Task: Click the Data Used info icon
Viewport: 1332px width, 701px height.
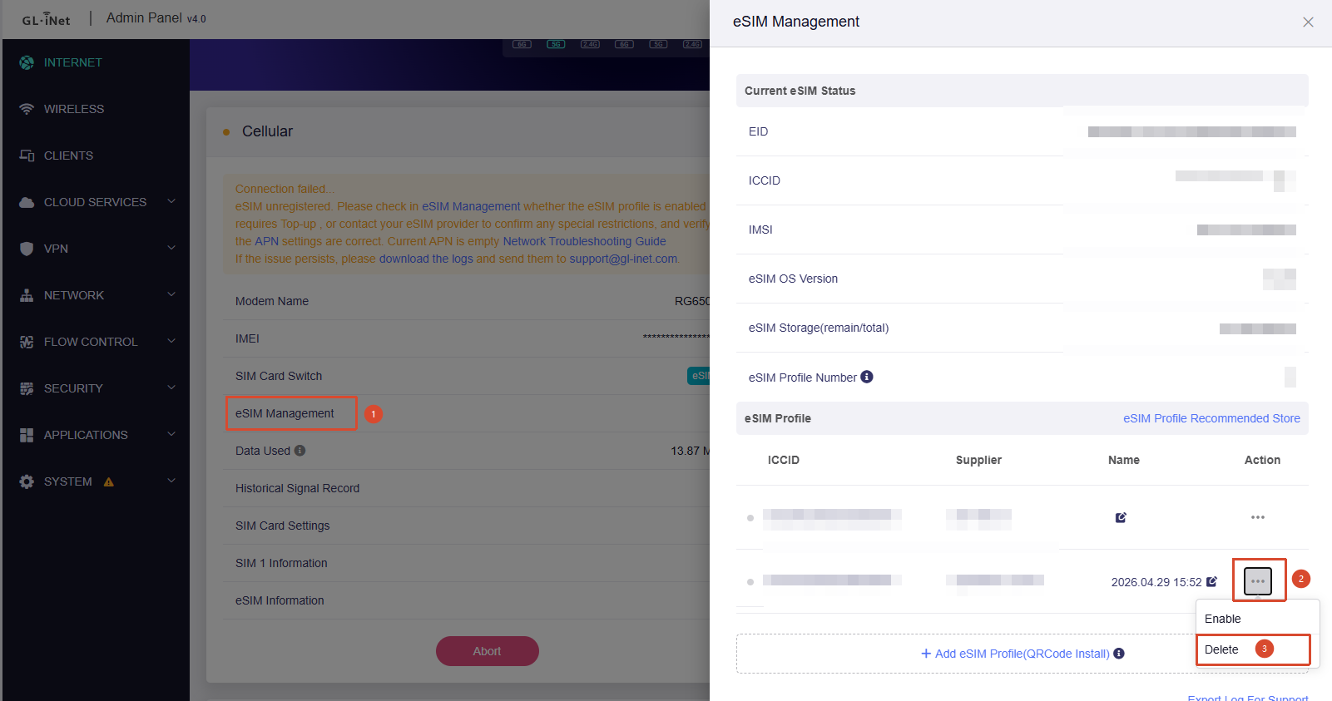Action: point(300,451)
